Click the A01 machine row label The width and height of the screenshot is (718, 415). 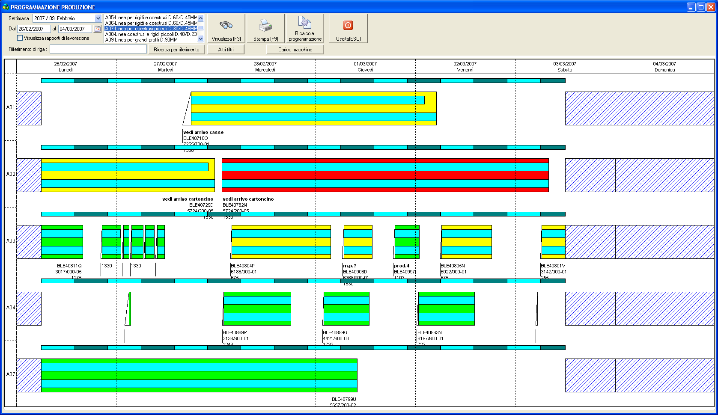pyautogui.click(x=10, y=107)
